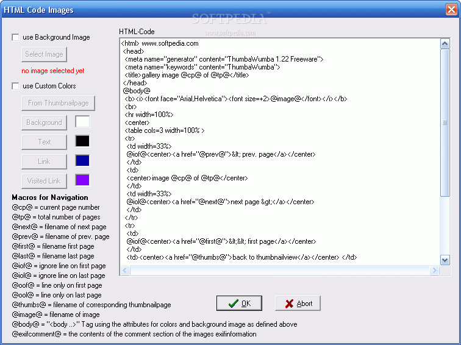The height and width of the screenshot is (345, 461).
Task: Click the '@thumbs@' macro description
Action: coord(91,305)
